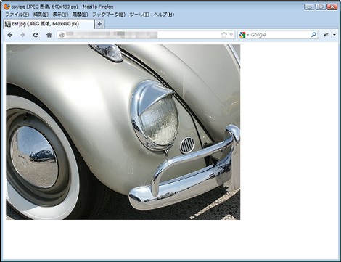Click the site identity globe icon
341x262 pixels.
point(62,35)
